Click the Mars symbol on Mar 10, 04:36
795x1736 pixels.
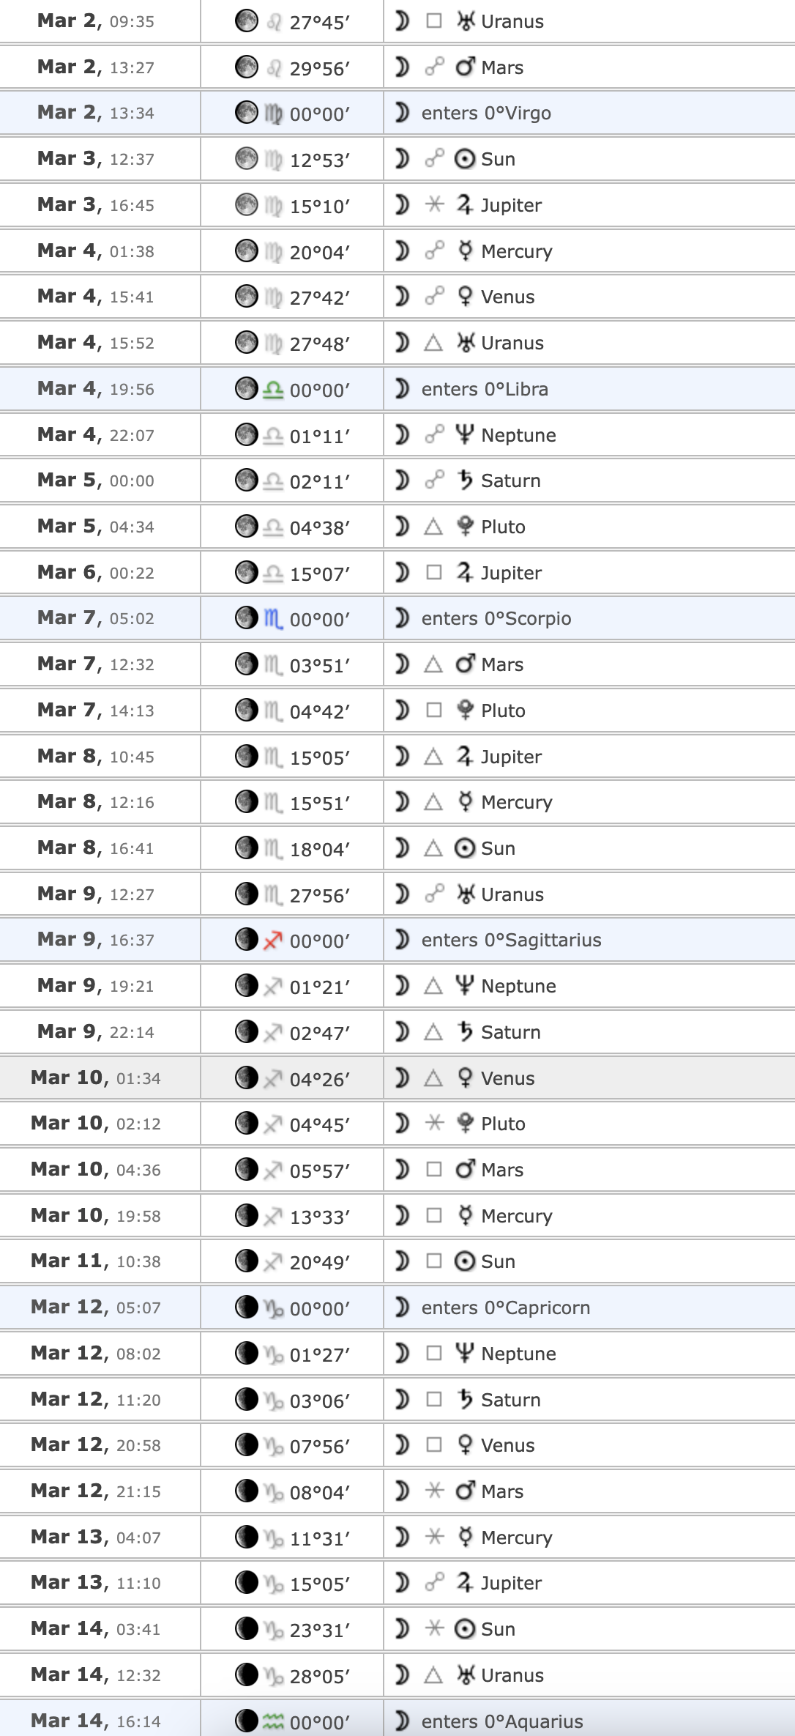(x=466, y=1169)
